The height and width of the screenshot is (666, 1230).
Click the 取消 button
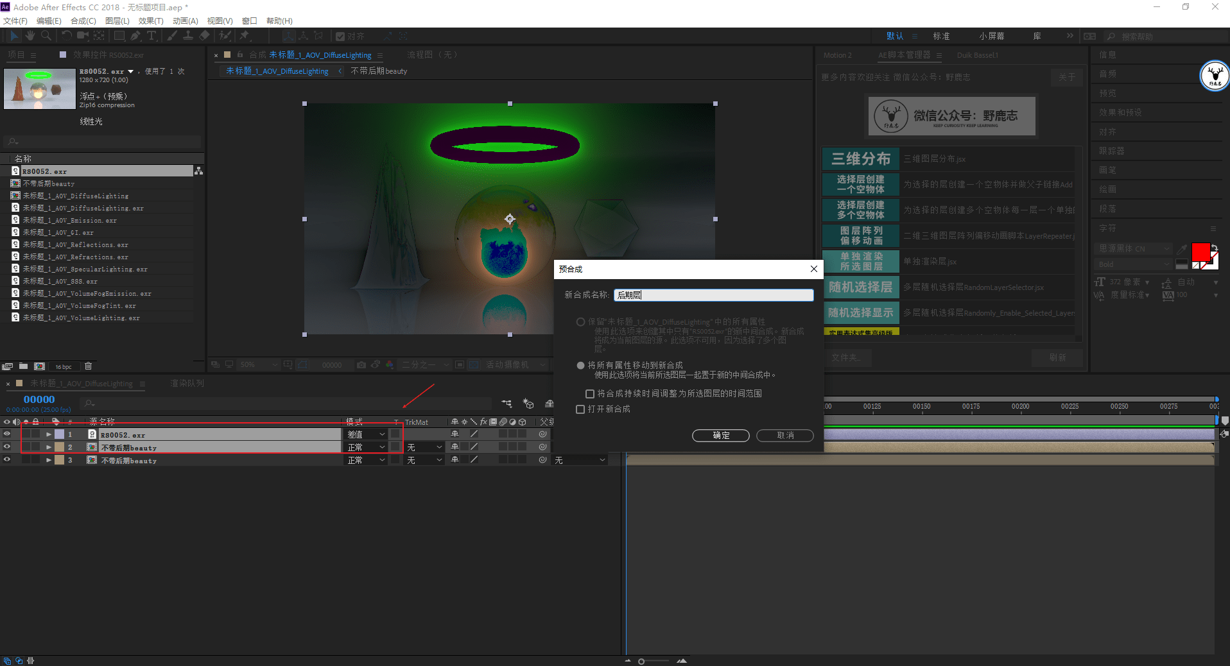pos(784,436)
